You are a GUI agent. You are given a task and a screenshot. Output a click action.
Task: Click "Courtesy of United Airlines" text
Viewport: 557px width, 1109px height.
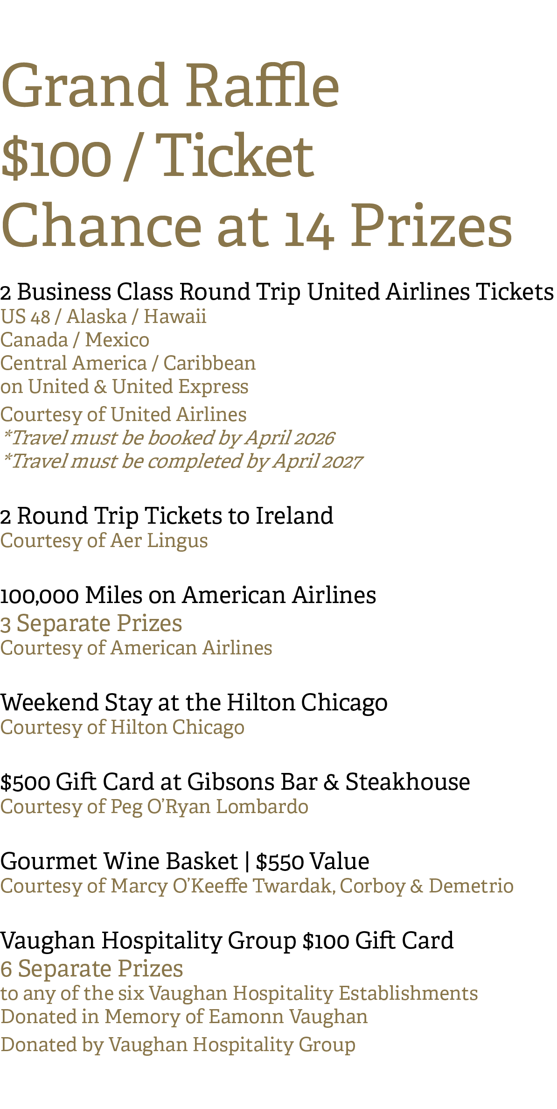123,415
